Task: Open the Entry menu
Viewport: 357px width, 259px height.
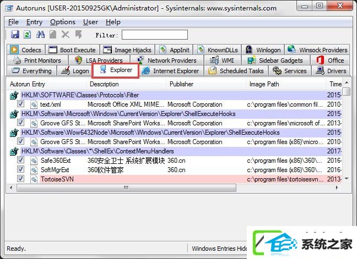Action: pos(34,22)
